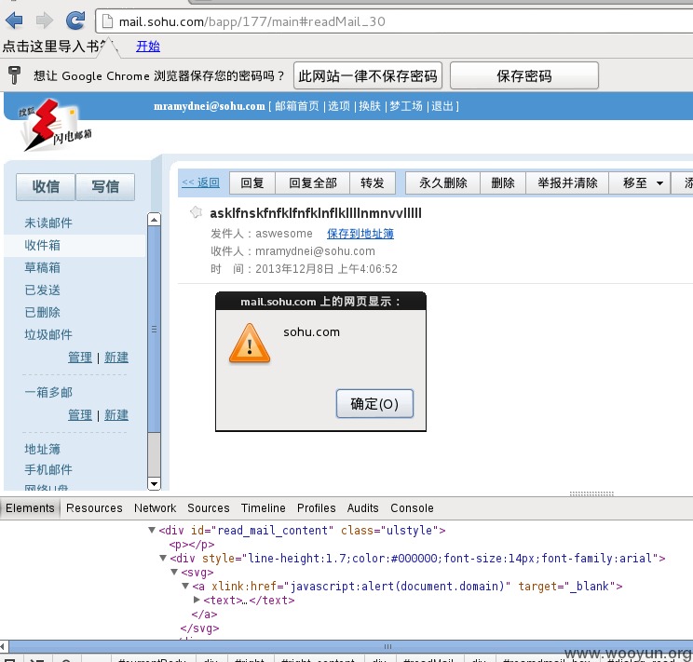
Task: Reload the page with the refresh icon
Action: coord(75,20)
